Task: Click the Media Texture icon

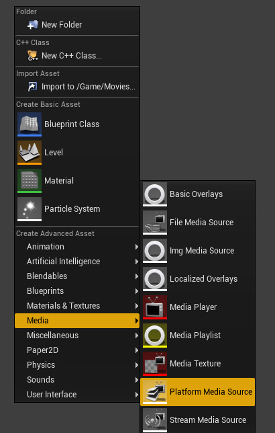Action: (154, 364)
